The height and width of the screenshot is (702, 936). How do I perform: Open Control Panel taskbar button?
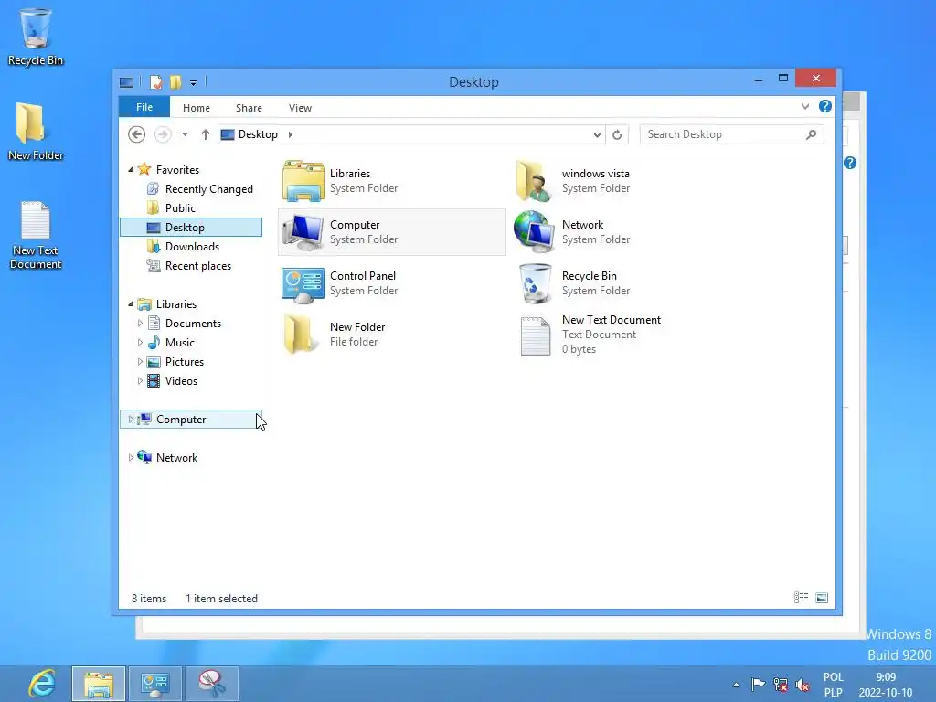pyautogui.click(x=155, y=684)
